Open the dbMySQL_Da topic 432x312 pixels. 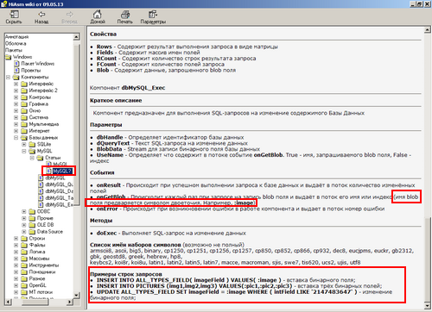click(x=60, y=191)
